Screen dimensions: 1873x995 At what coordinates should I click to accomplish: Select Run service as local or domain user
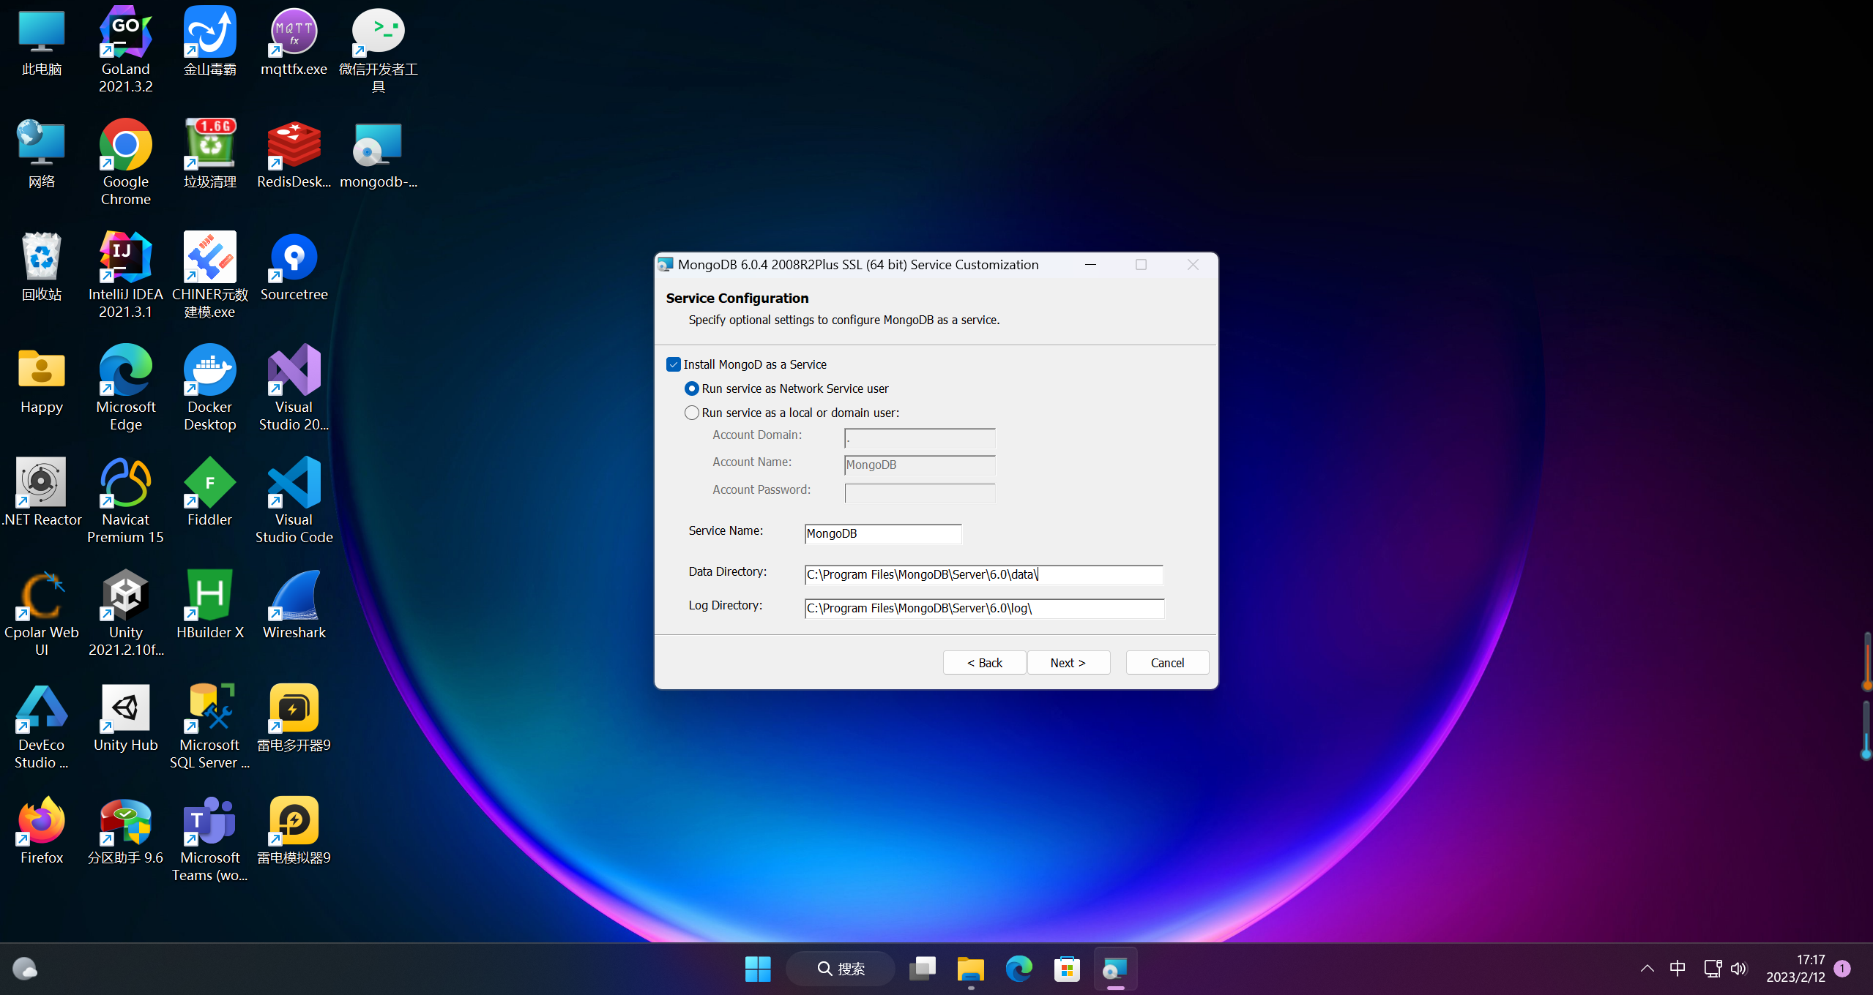691,412
